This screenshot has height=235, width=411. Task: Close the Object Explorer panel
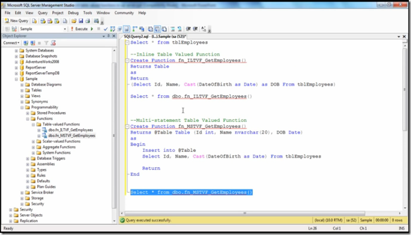114,36
